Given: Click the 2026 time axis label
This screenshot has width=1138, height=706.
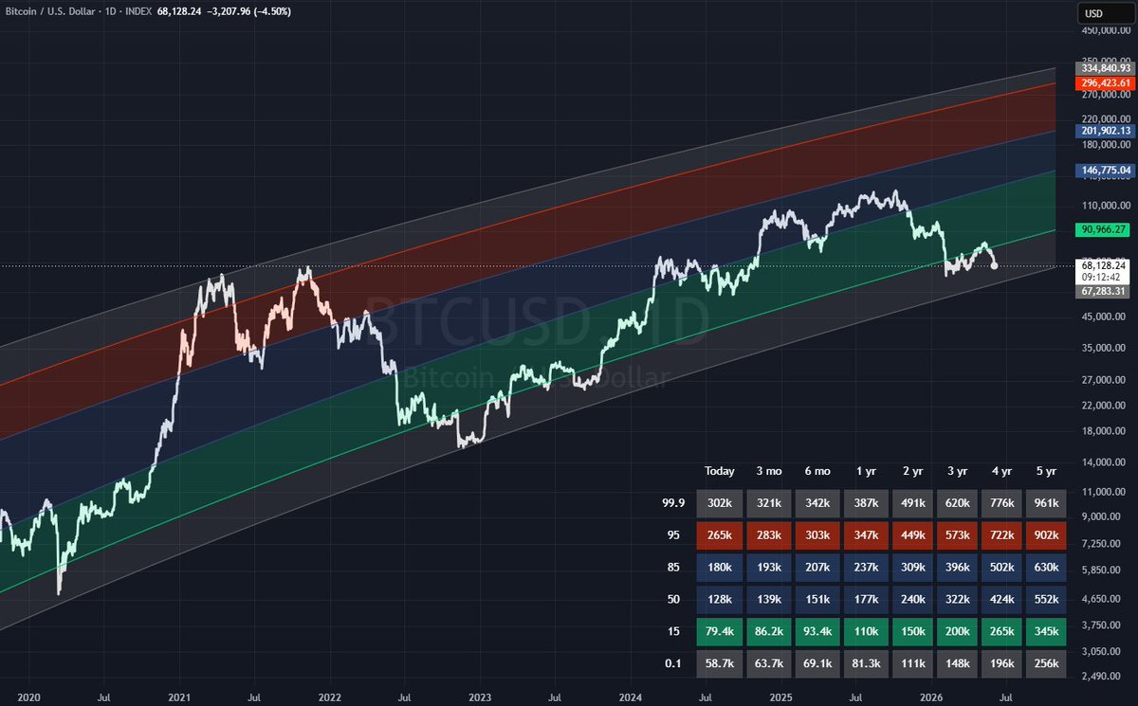Looking at the screenshot, I should tap(930, 697).
